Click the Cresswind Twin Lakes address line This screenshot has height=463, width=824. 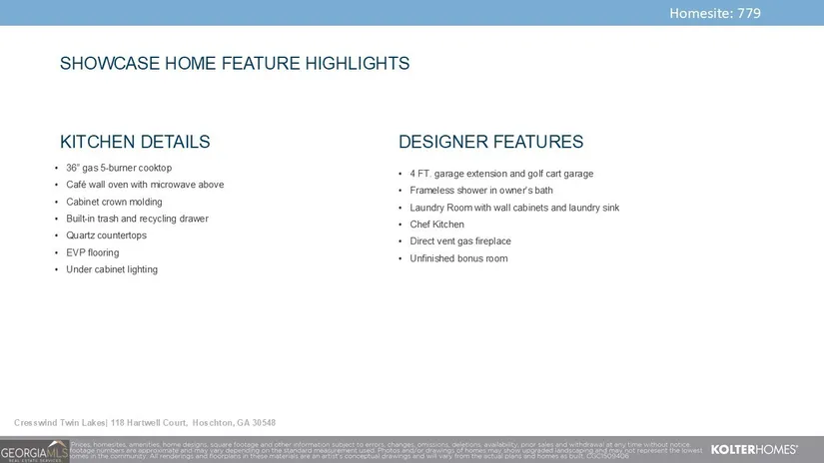tap(145, 422)
